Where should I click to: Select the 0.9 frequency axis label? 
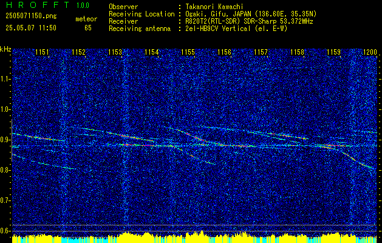(5, 140)
